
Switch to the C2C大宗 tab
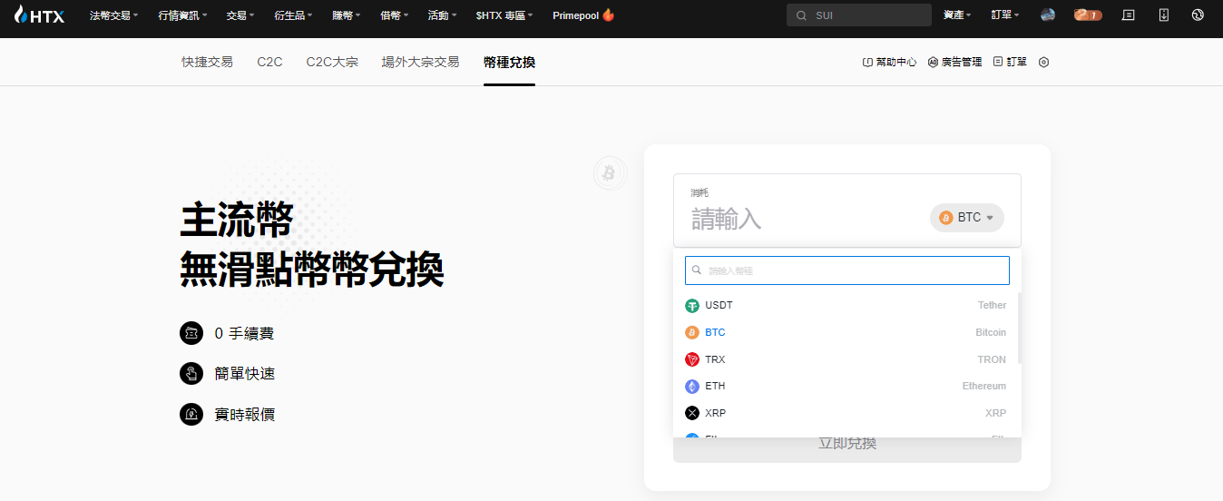(332, 62)
